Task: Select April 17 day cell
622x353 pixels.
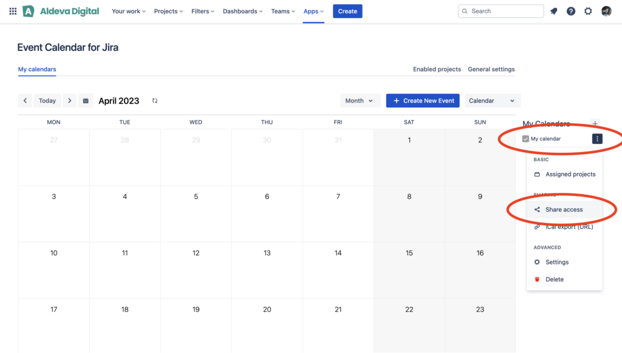Action: 53,326
